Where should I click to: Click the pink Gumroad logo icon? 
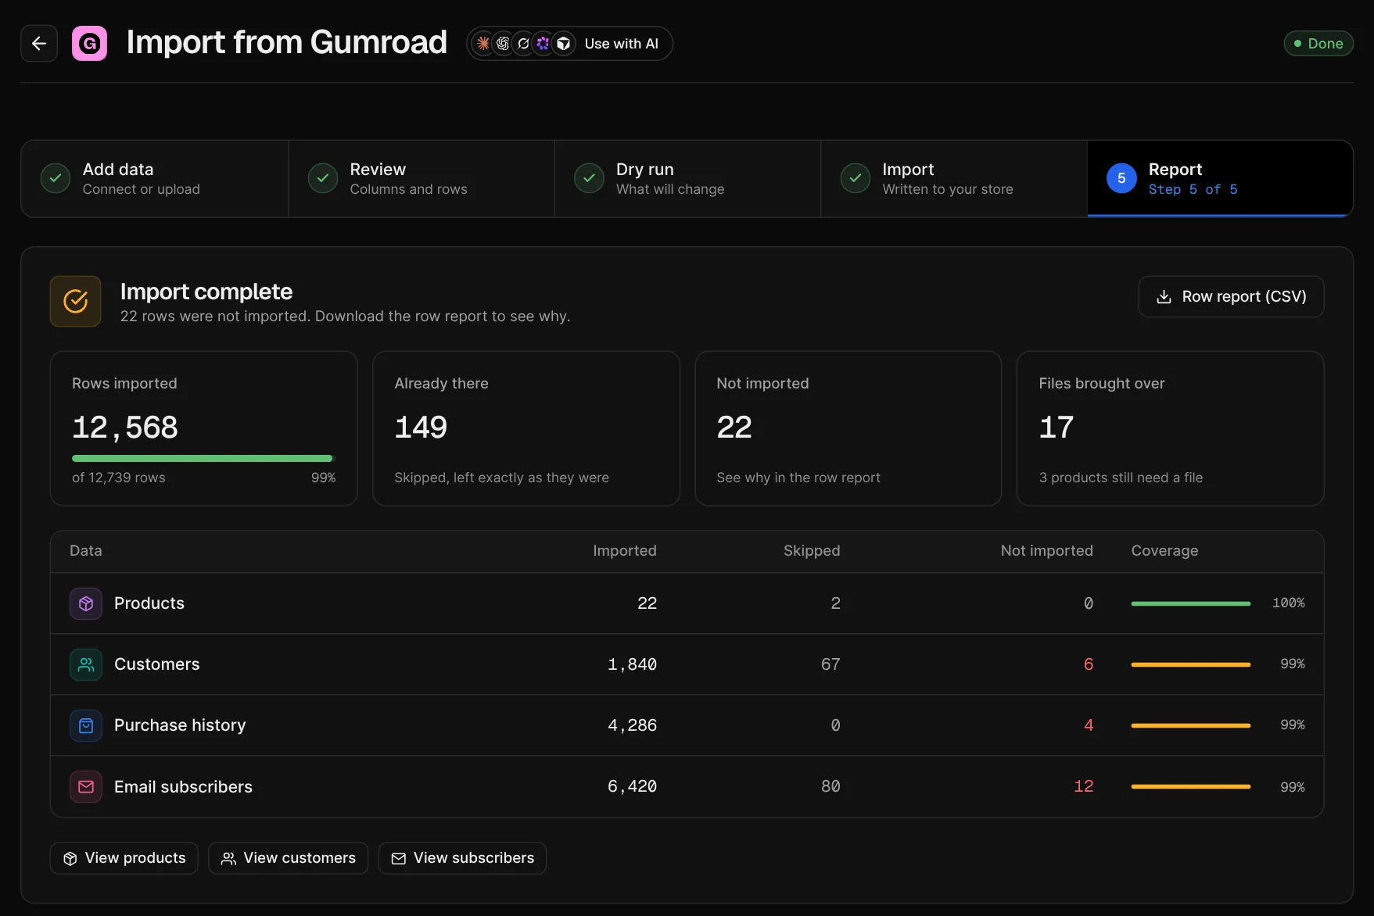pyautogui.click(x=89, y=44)
